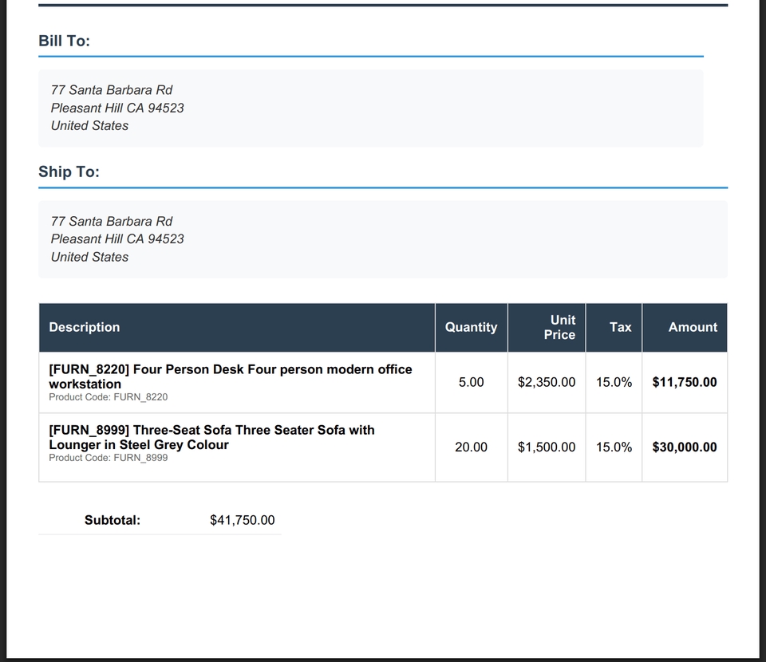The image size is (766, 662).
Task: Select "United States" in the Ship To address
Action: tap(89, 257)
